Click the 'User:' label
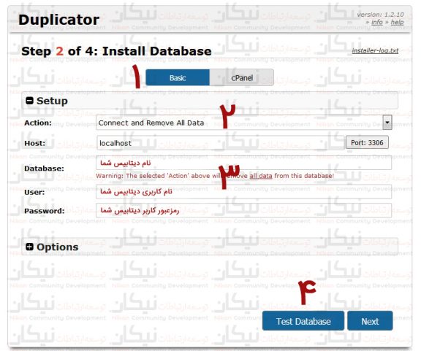 (34, 192)
